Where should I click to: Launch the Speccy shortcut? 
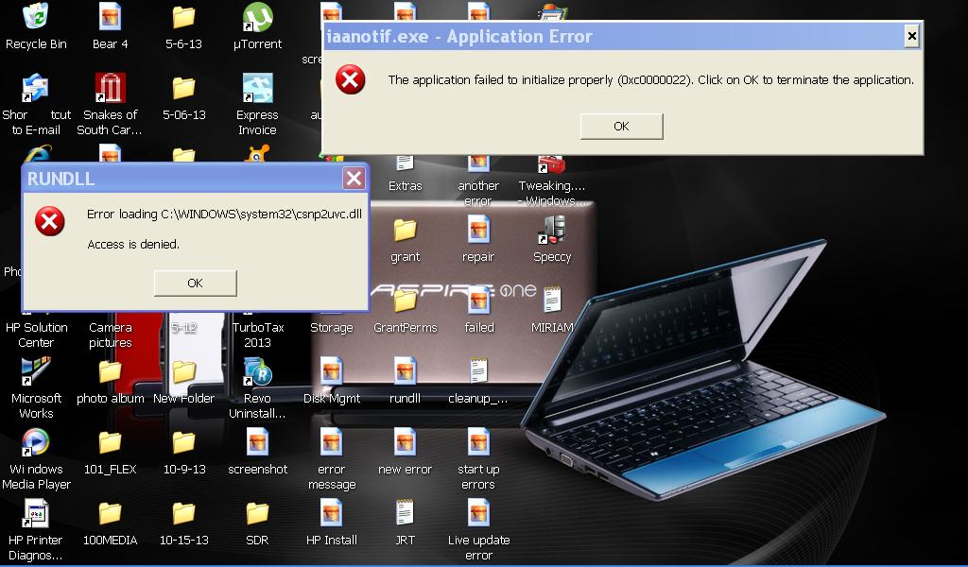pyautogui.click(x=552, y=230)
